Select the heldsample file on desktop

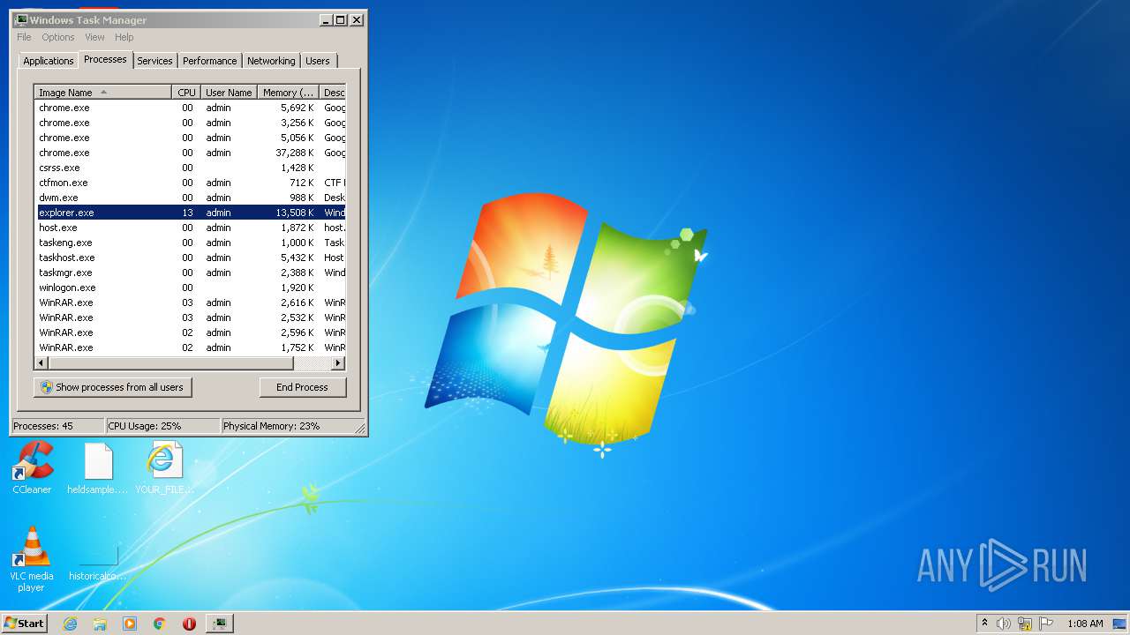(98, 468)
